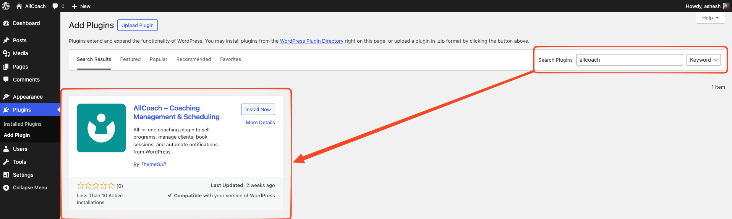Click the Howdy, ashesh account text
The height and width of the screenshot is (219, 732).
(x=703, y=6)
